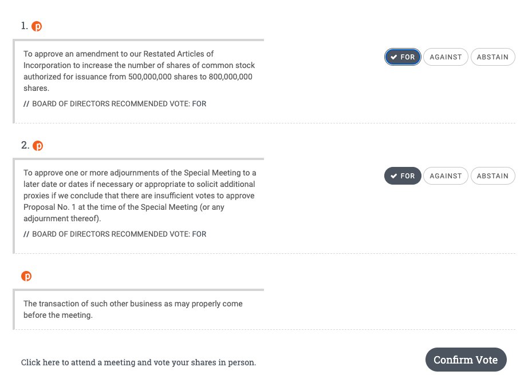Open the link to attend a meeting in person

pos(139,362)
